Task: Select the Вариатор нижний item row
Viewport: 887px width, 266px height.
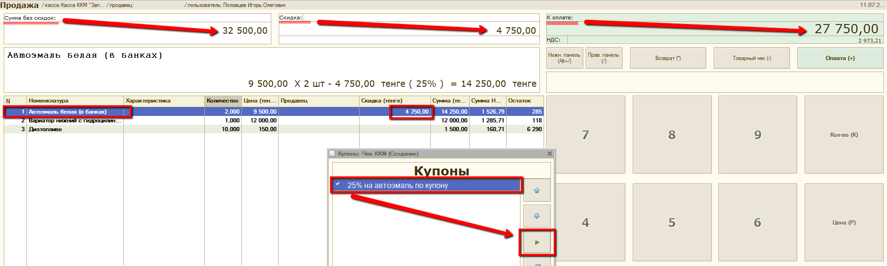Action: coord(74,121)
